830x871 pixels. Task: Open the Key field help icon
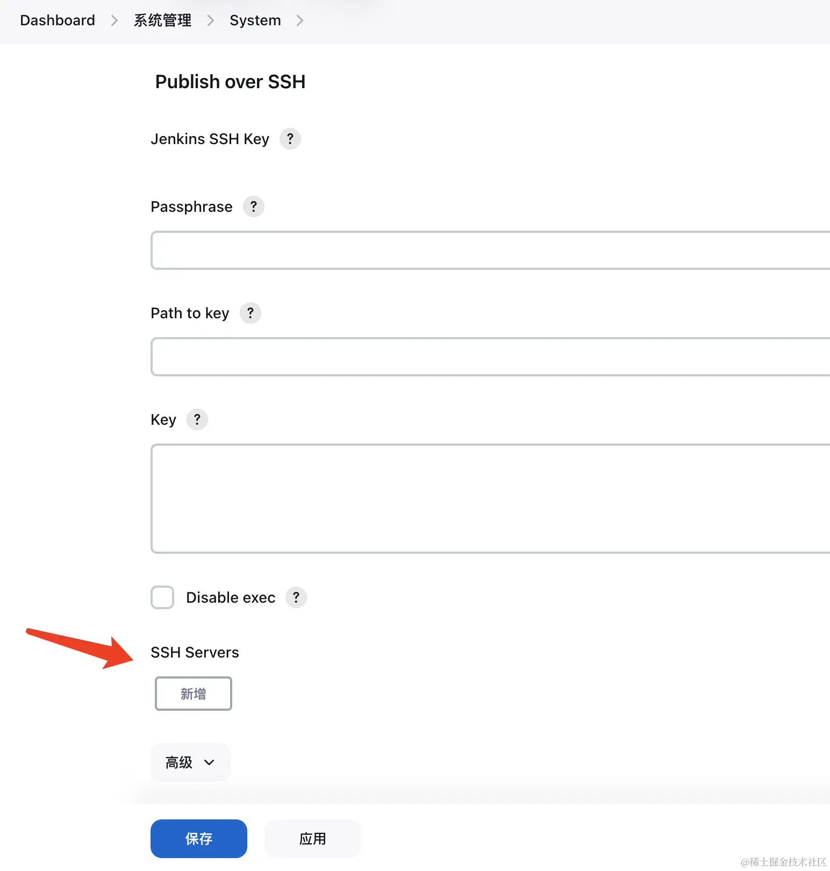coord(197,419)
